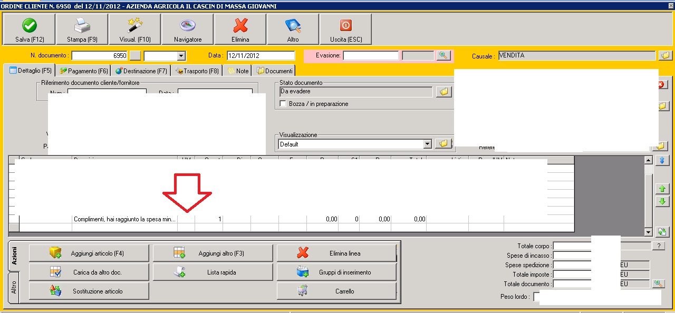Click the blue up-down arrows icon
Viewport: 675px width, 313px height.
[x=663, y=160]
